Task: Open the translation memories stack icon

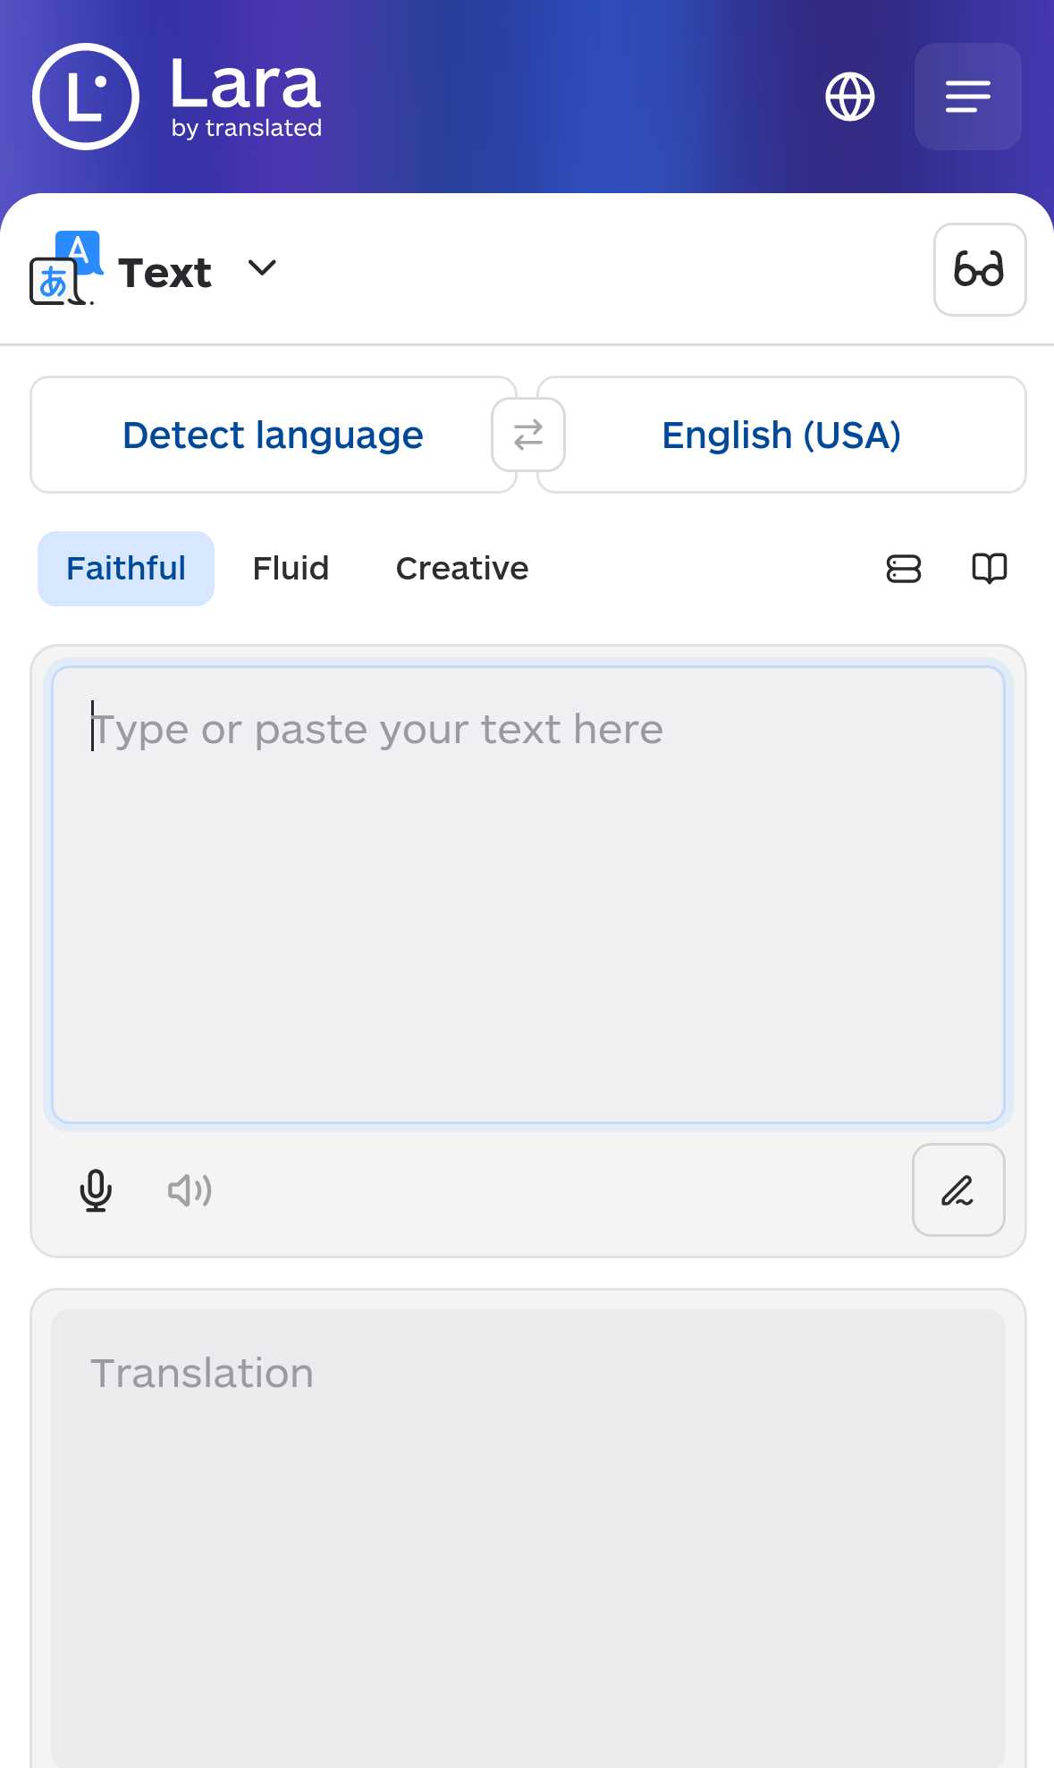Action: 904,569
